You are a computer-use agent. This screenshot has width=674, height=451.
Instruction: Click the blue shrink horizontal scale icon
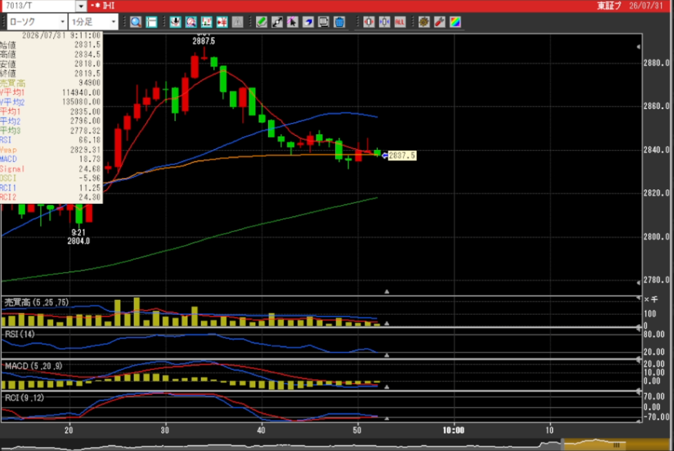(384, 22)
